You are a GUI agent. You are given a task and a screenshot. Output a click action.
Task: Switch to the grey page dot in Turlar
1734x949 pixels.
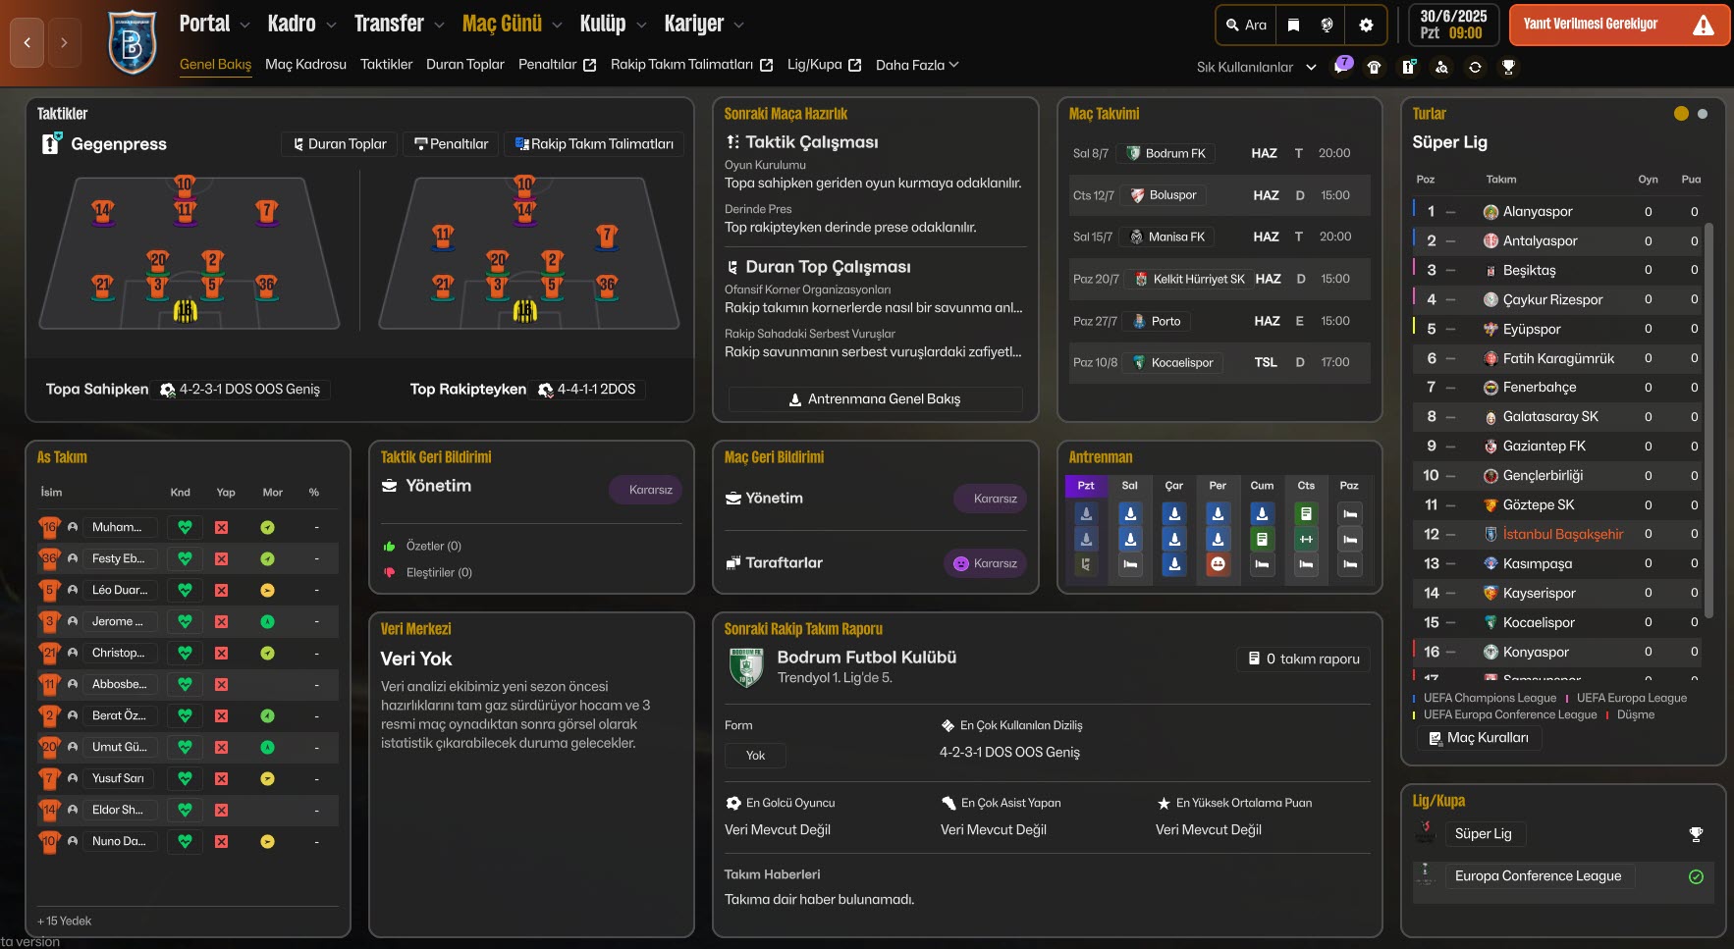1703,114
